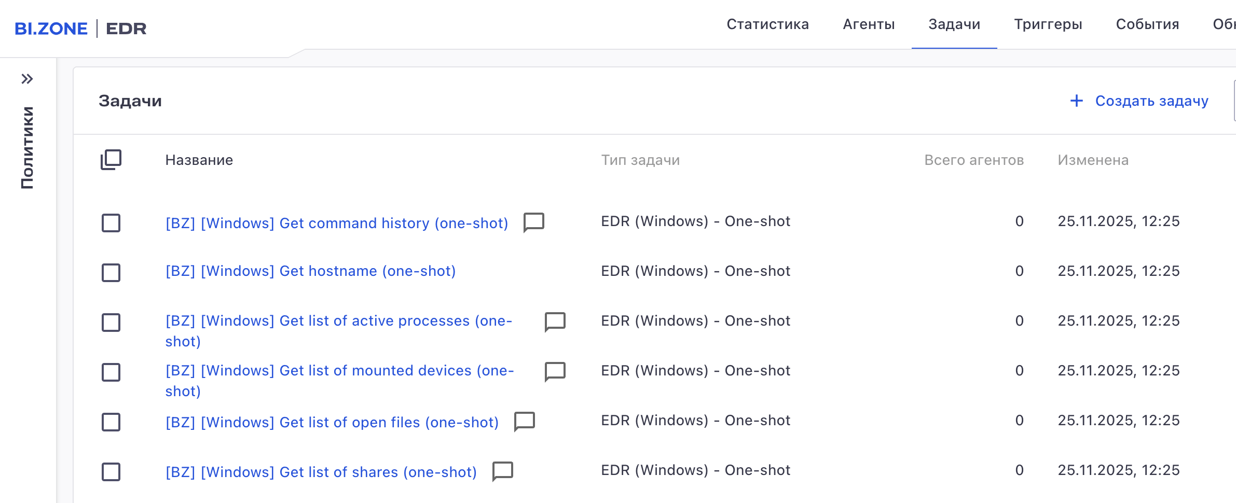
Task: Open comment icon for Get command history task
Action: click(533, 222)
